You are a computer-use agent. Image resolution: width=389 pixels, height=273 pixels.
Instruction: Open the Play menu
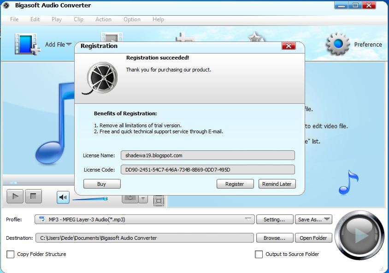point(57,19)
